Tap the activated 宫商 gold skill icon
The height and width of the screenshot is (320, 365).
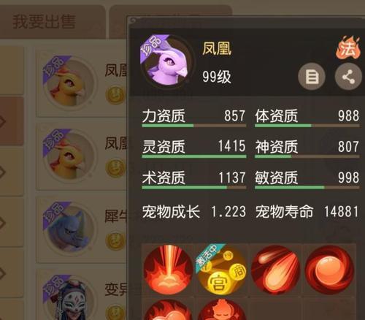point(221,270)
